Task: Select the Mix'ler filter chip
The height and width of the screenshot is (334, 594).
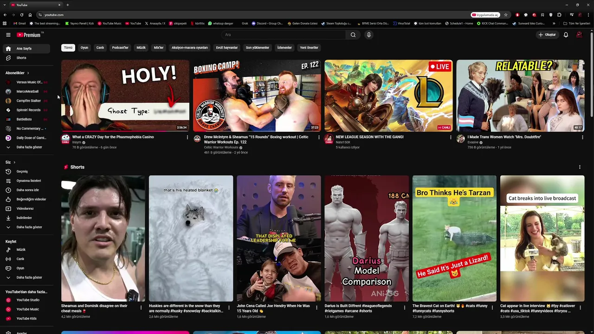Action: (x=159, y=47)
